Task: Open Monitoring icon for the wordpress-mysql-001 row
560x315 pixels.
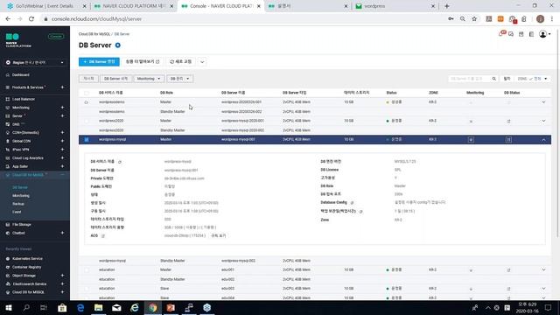Action: 471,140
